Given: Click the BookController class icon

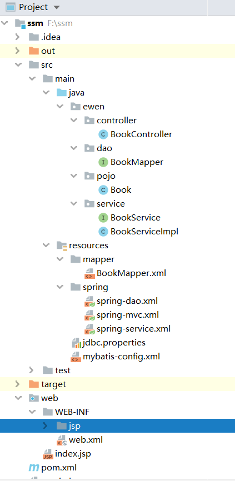Looking at the screenshot, I should (103, 134).
